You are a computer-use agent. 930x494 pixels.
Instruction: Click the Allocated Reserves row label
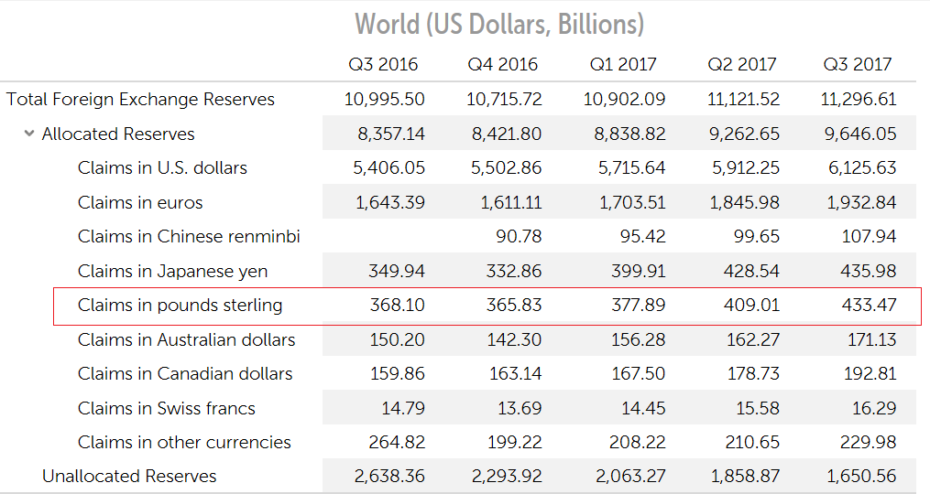(118, 134)
